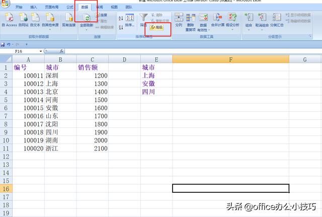This screenshot has width=322, height=217.
Task: Undo last action in quick access toolbar
Action: (9, 44)
